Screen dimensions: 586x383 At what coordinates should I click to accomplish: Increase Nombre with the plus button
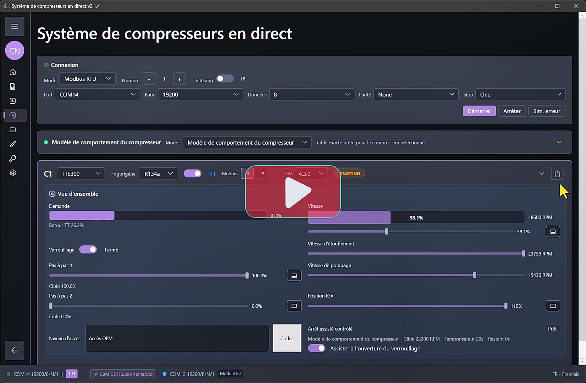tap(179, 79)
